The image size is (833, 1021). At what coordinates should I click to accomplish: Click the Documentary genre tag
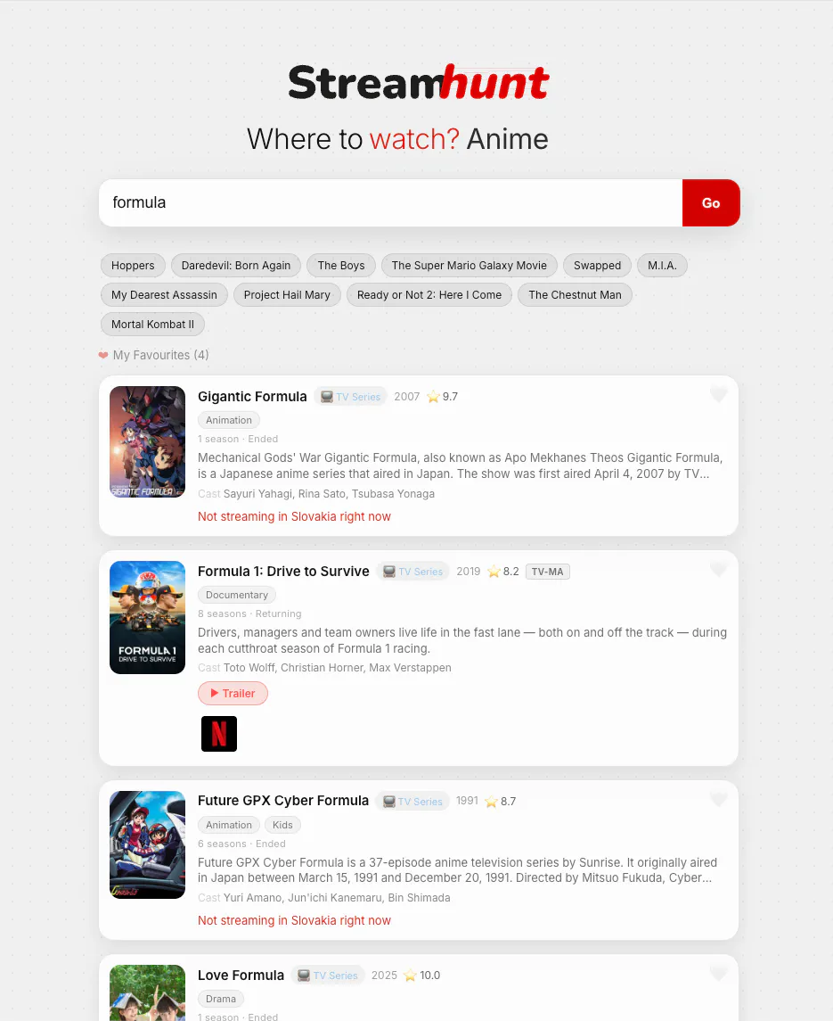(237, 595)
